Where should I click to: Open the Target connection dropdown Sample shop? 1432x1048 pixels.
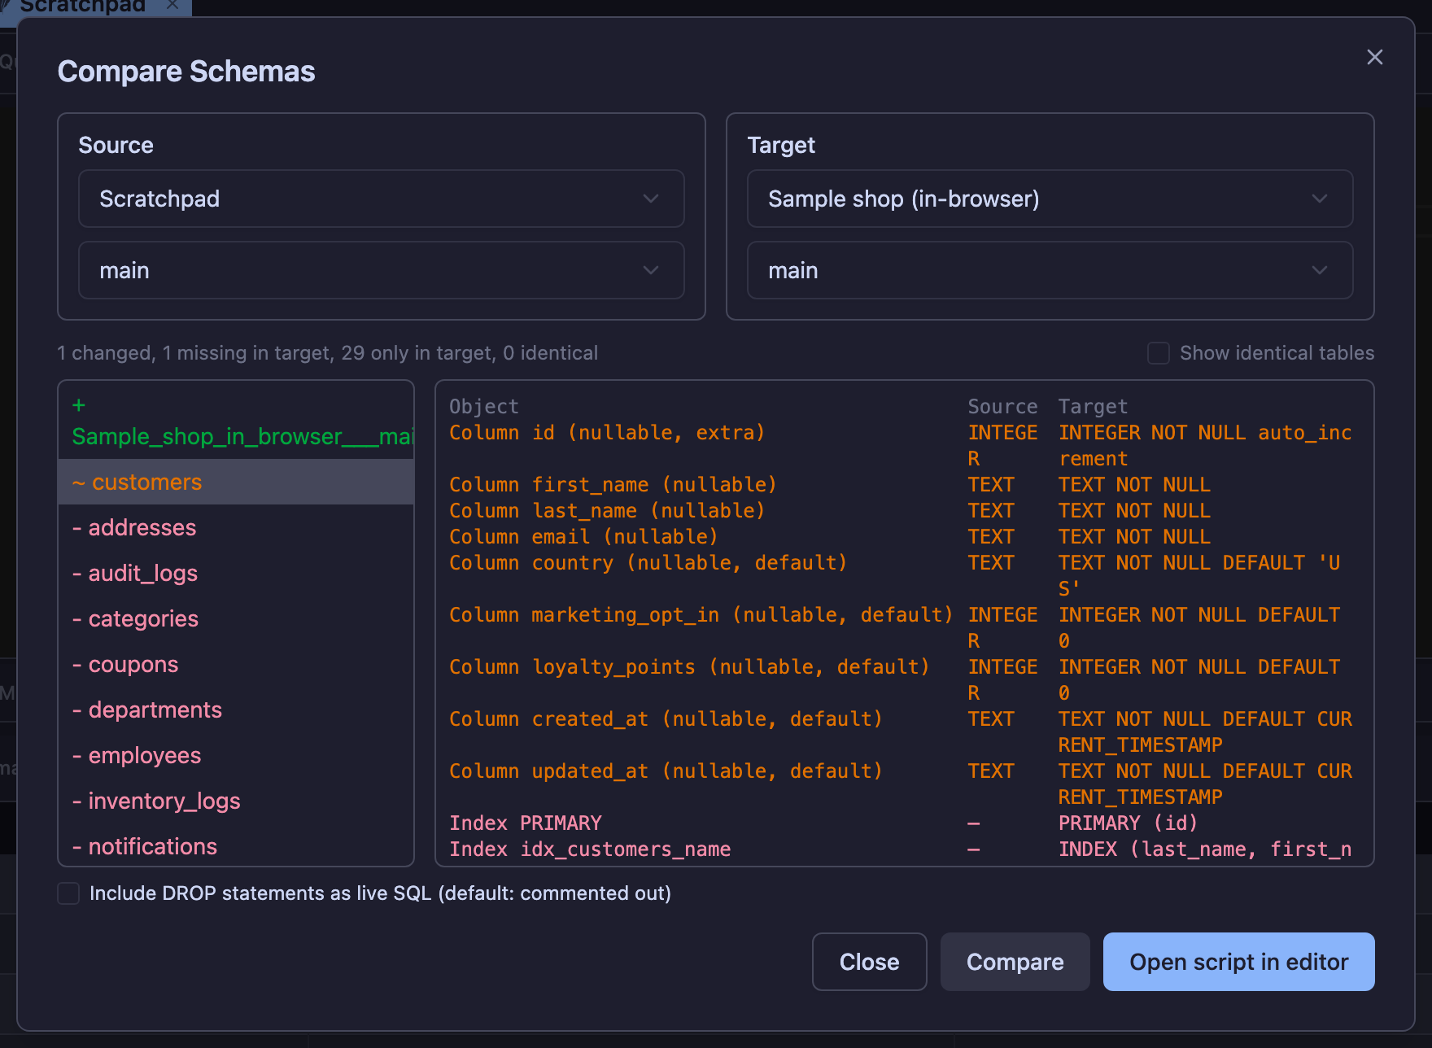(1050, 199)
